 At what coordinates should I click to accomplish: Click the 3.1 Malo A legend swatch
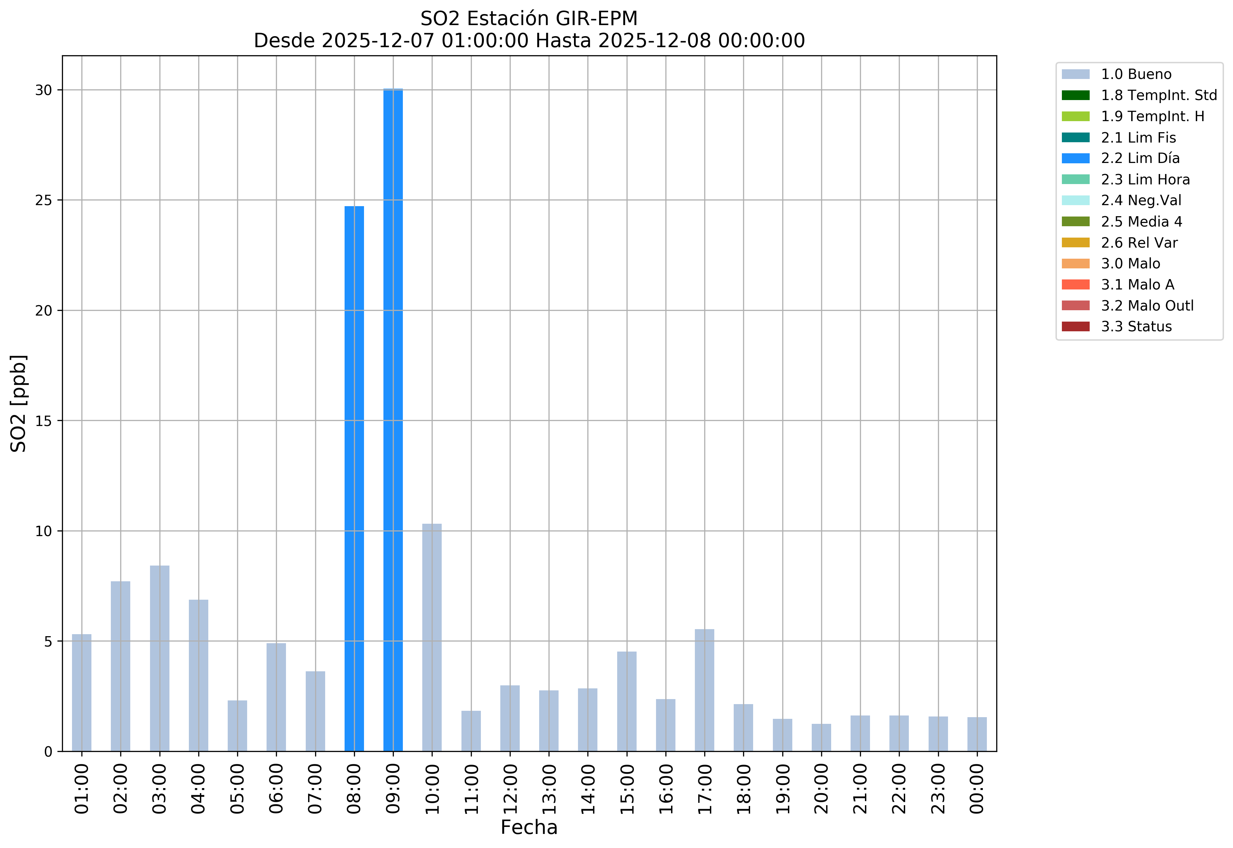click(1075, 285)
